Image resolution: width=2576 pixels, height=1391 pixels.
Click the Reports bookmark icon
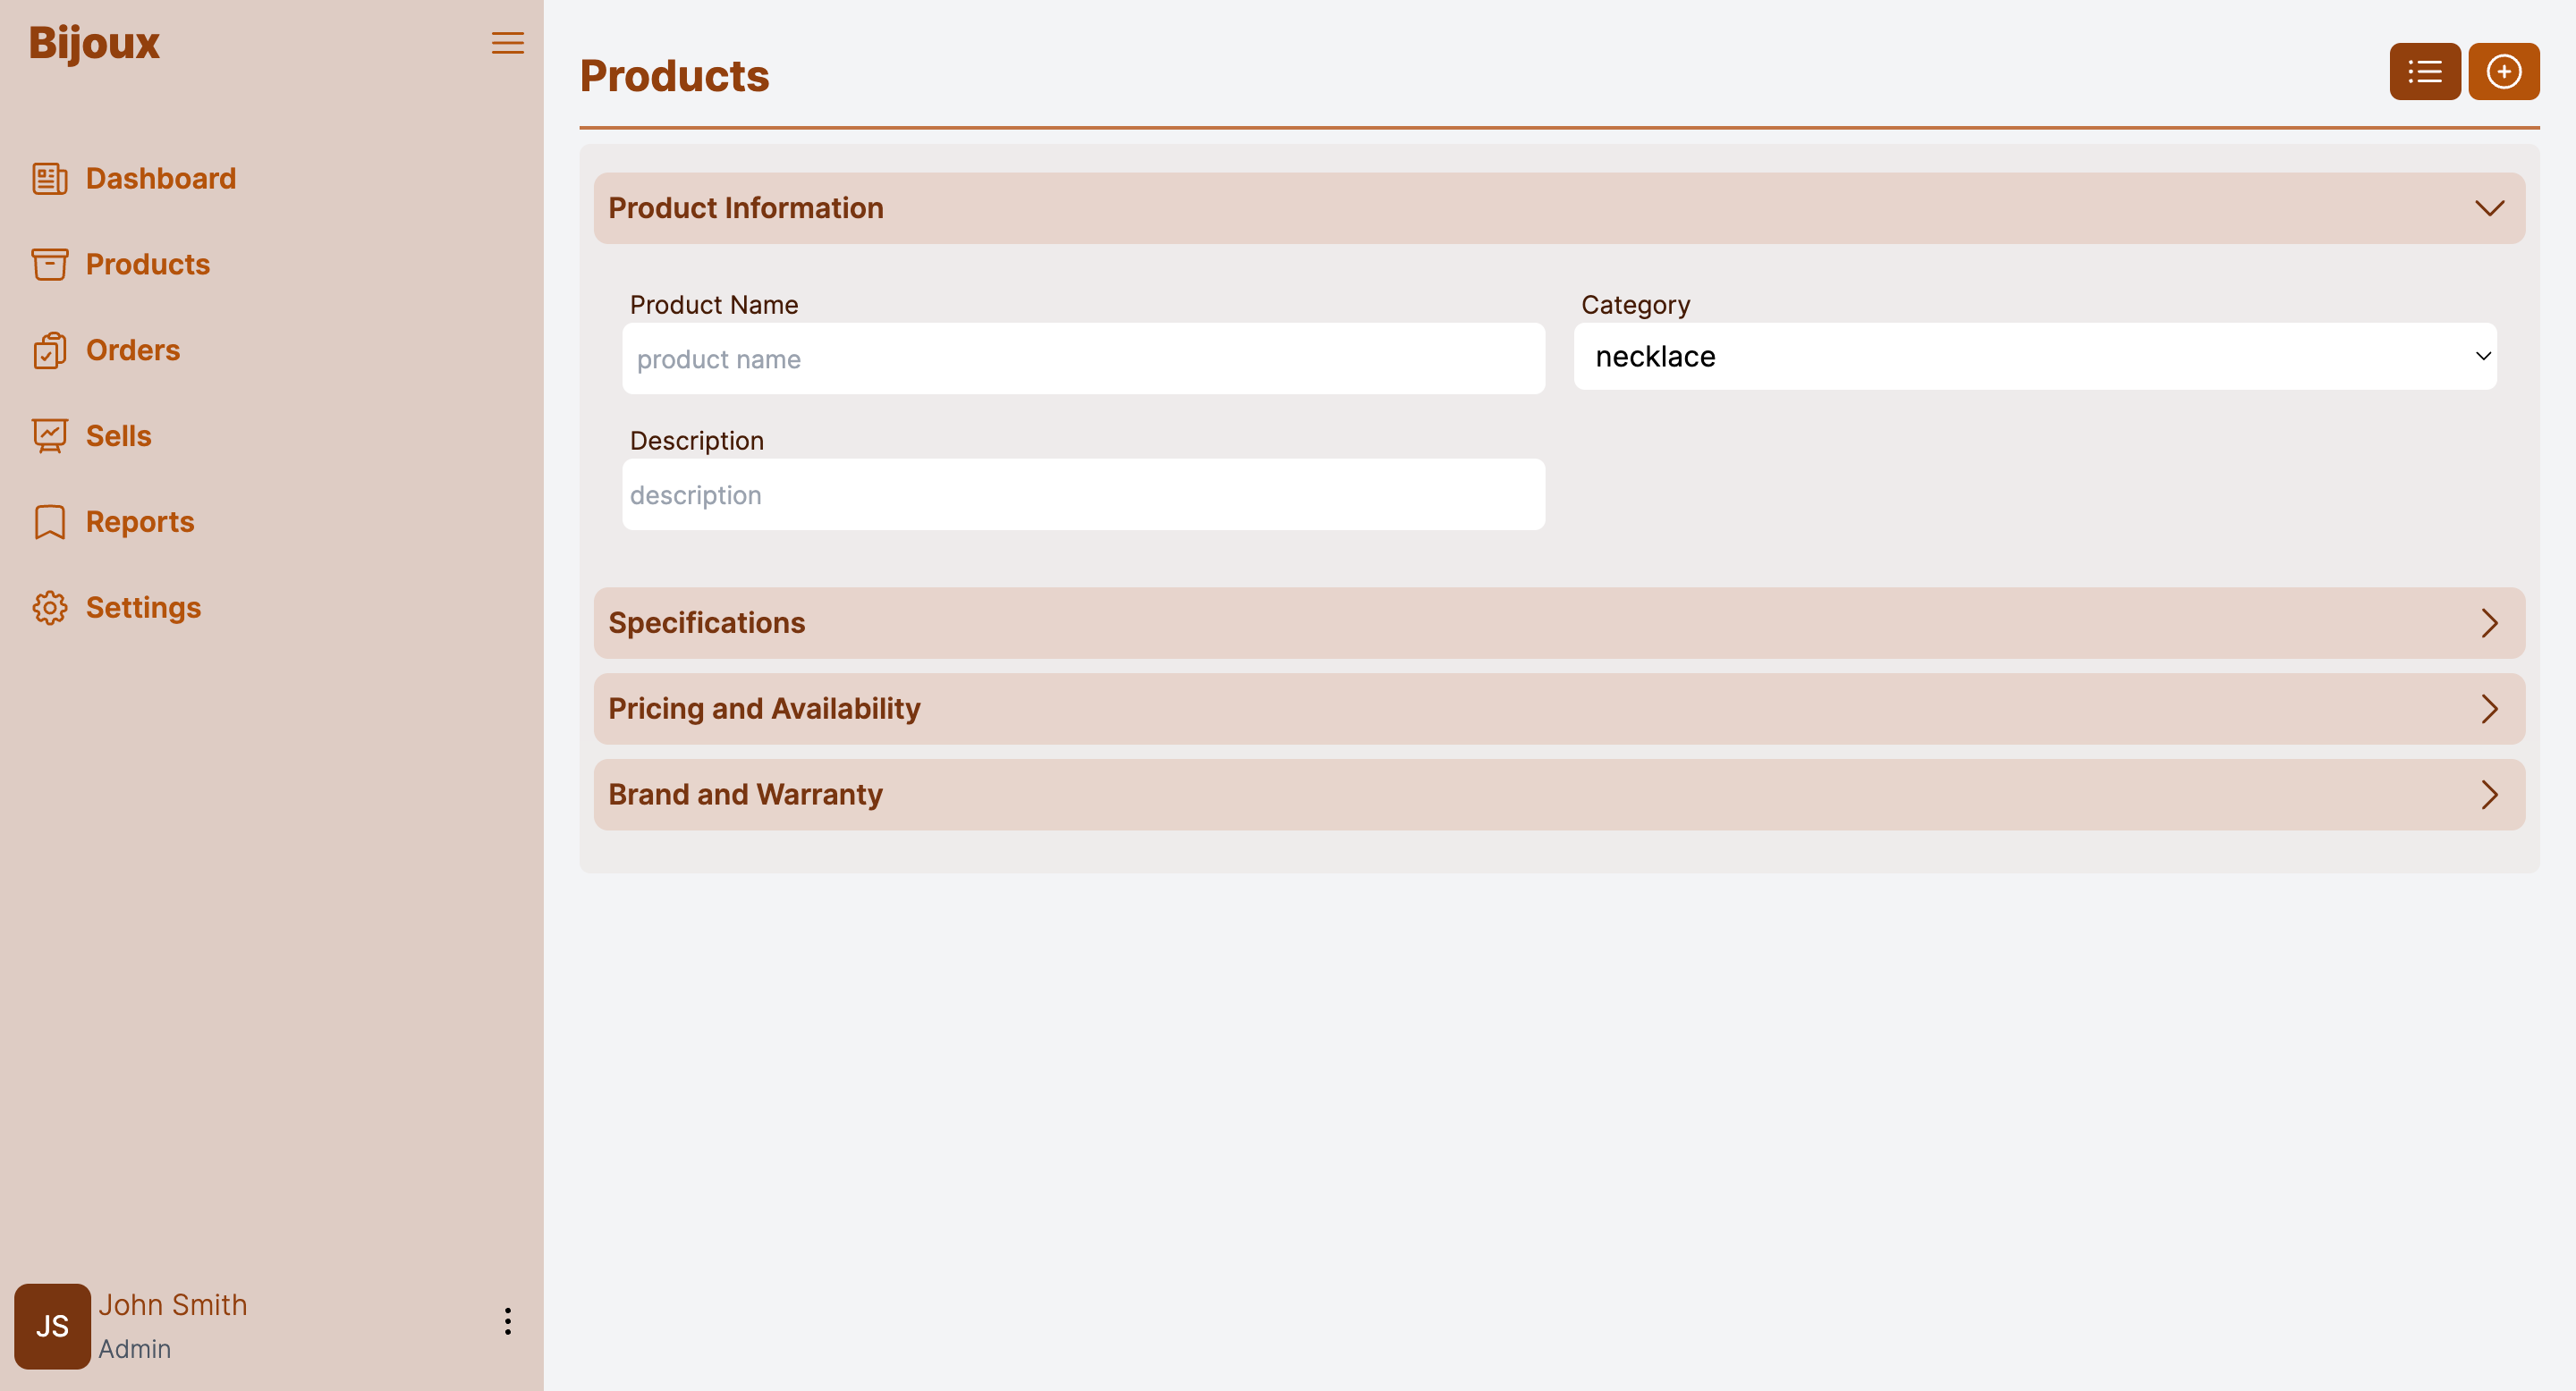pyautogui.click(x=49, y=523)
